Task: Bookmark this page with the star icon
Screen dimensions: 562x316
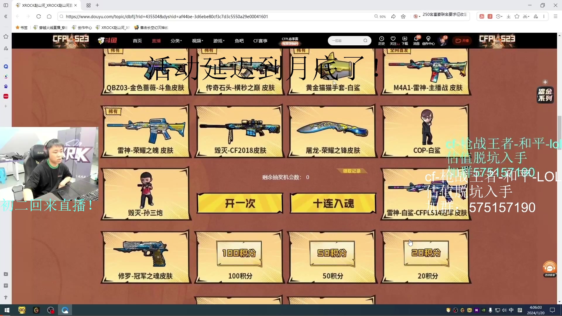Action: (x=403, y=16)
